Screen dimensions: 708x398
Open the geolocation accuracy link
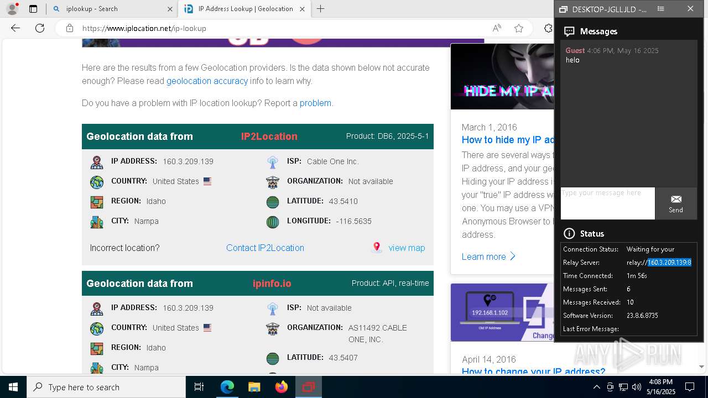(207, 81)
